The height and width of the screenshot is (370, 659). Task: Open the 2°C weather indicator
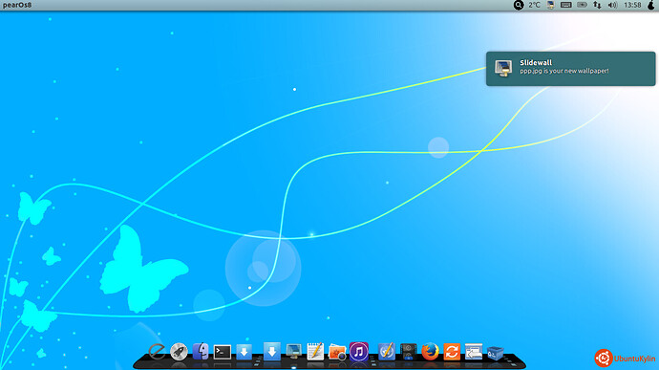coord(534,5)
